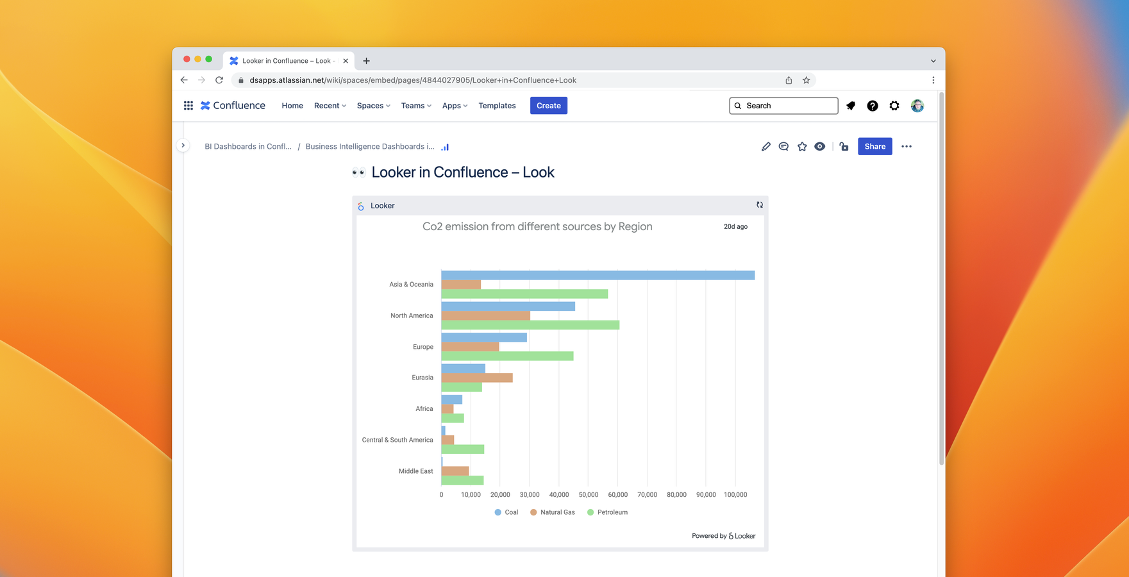Click the page title Looker in Confluence – Look
Image resolution: width=1129 pixels, height=577 pixels.
tap(463, 172)
